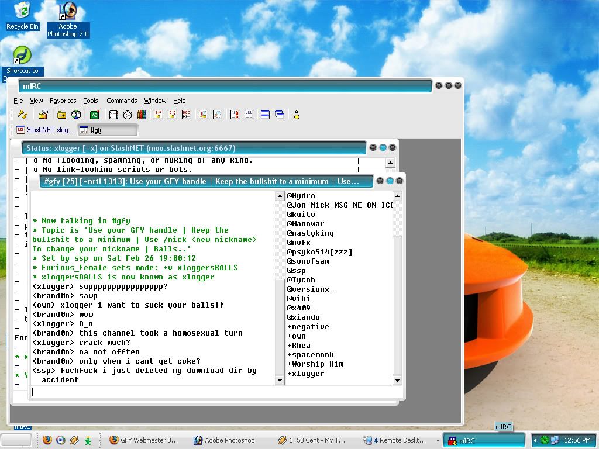The height and width of the screenshot is (449, 599).
Task: Open the Channels folder toolbar icon
Action: click(x=61, y=115)
